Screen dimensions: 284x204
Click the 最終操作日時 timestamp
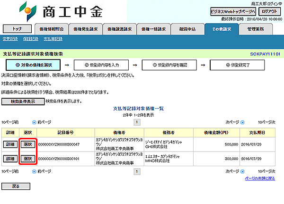click(x=252, y=19)
